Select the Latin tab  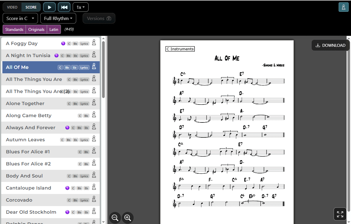point(54,29)
